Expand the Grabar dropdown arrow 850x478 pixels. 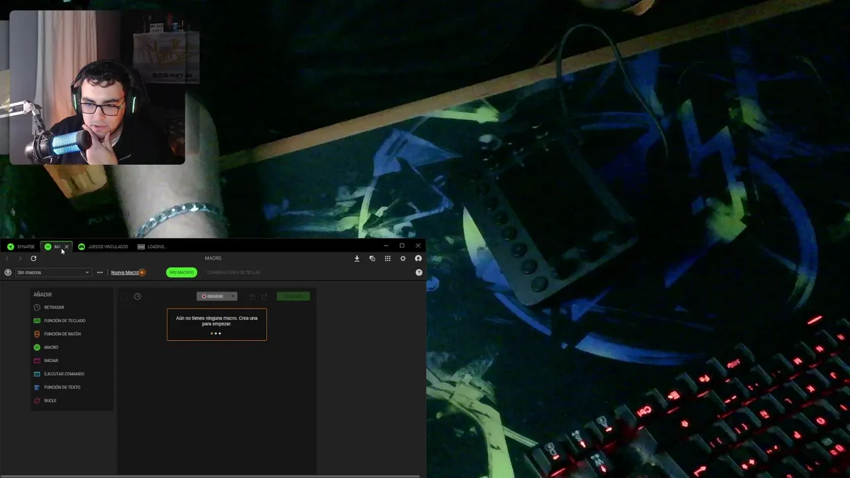pos(232,296)
